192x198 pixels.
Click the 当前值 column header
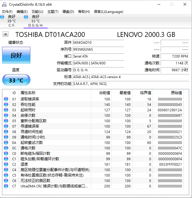(101, 93)
